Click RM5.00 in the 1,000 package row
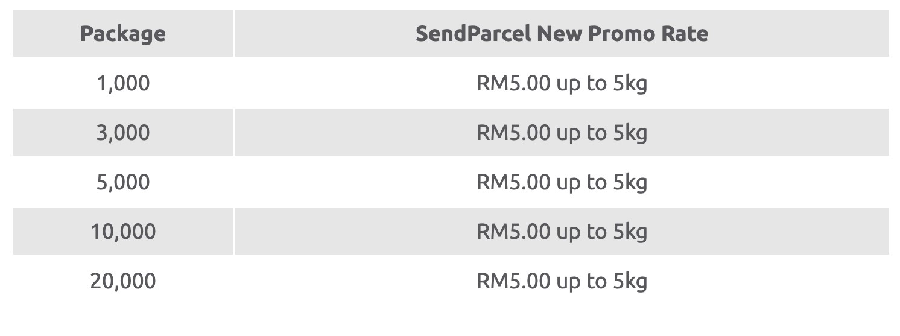The height and width of the screenshot is (336, 900). (513, 83)
